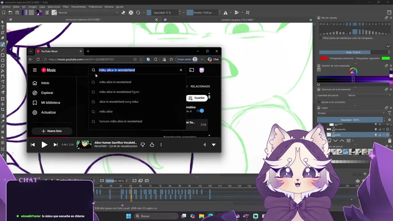This screenshot has width=393, height=221.
Task: Check 'Filtrar pieles de cebolla por color de fotograma'
Action: tap(321, 38)
